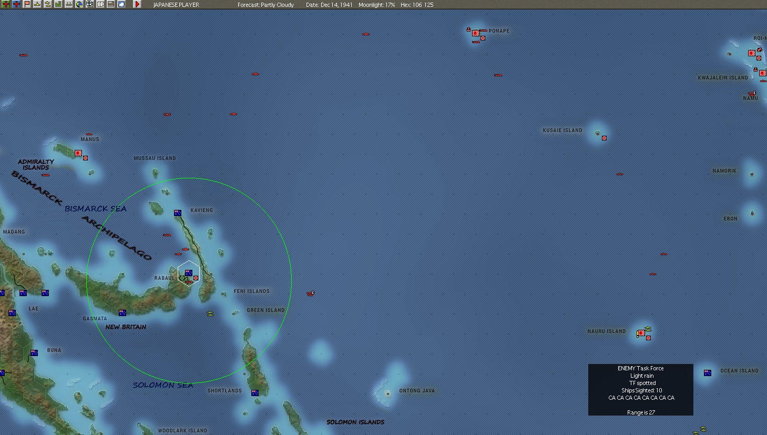Select the red ship beside Namu
The height and width of the screenshot is (435, 767).
coord(752,94)
